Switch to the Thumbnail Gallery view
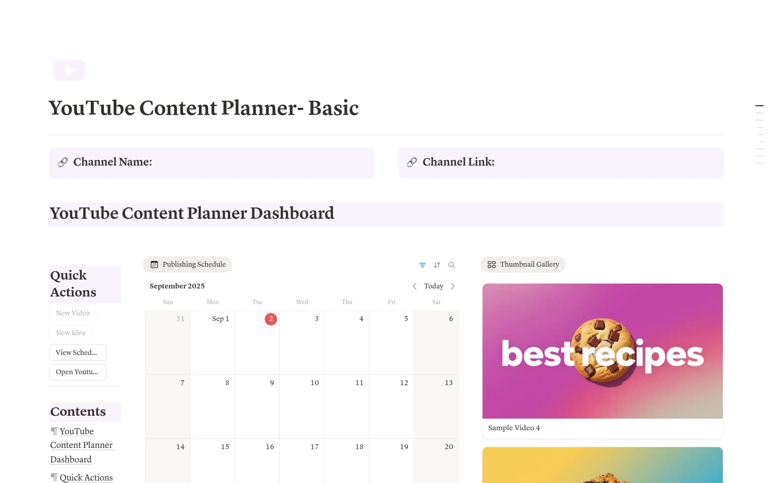The width and height of the screenshot is (774, 483). pos(522,264)
